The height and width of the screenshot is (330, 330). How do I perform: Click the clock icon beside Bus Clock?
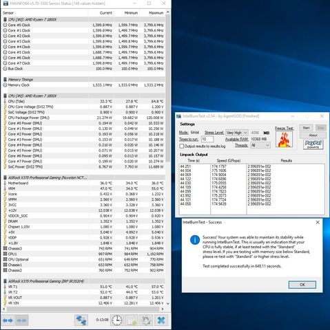[5, 69]
